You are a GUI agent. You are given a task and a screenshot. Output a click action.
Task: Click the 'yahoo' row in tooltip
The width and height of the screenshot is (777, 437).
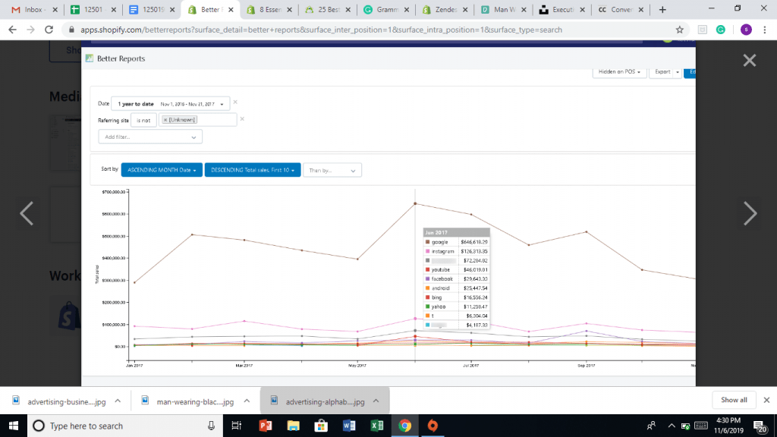pos(456,307)
